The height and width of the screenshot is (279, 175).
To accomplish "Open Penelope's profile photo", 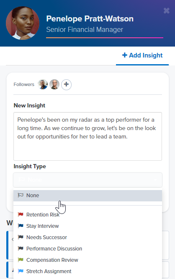I will [x=23, y=23].
